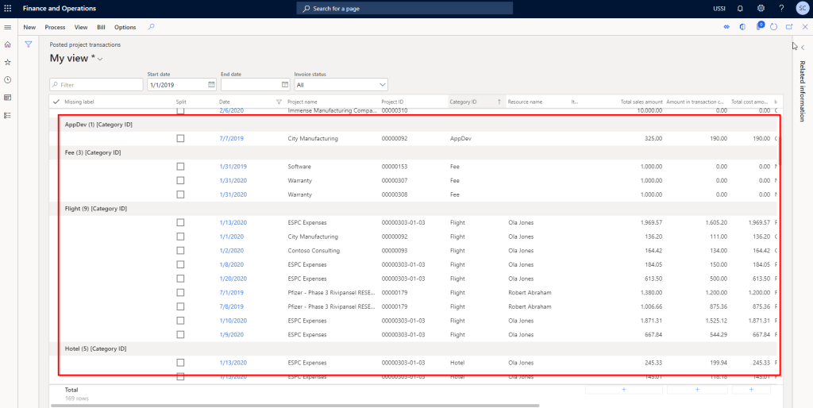Open the filter pane funnel icon
Image resolution: width=813 pixels, height=408 pixels.
[x=29, y=44]
